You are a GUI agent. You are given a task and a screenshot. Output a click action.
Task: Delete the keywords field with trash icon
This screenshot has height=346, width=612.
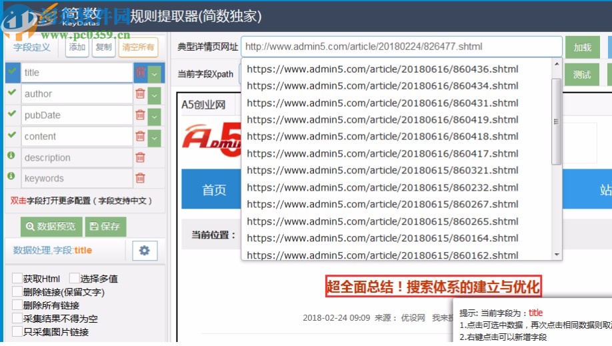(141, 178)
